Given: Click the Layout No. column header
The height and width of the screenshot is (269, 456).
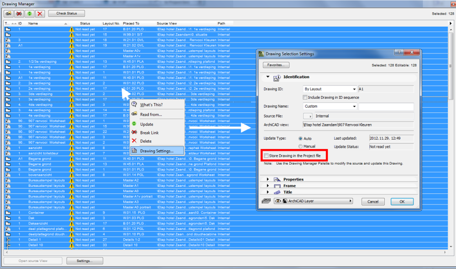Looking at the screenshot, I should pos(111,24).
